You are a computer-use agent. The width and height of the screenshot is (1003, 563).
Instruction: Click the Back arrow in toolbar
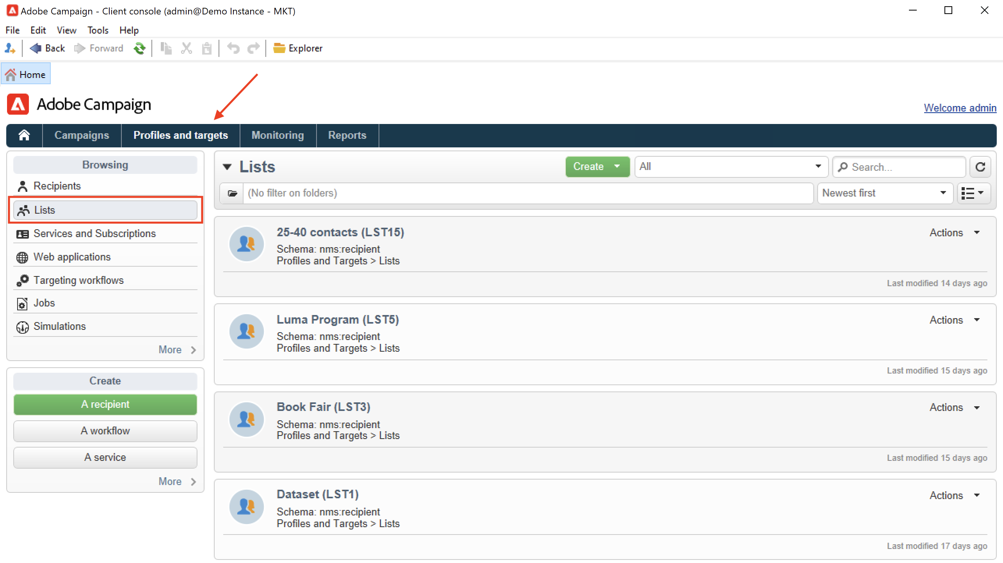pos(36,48)
